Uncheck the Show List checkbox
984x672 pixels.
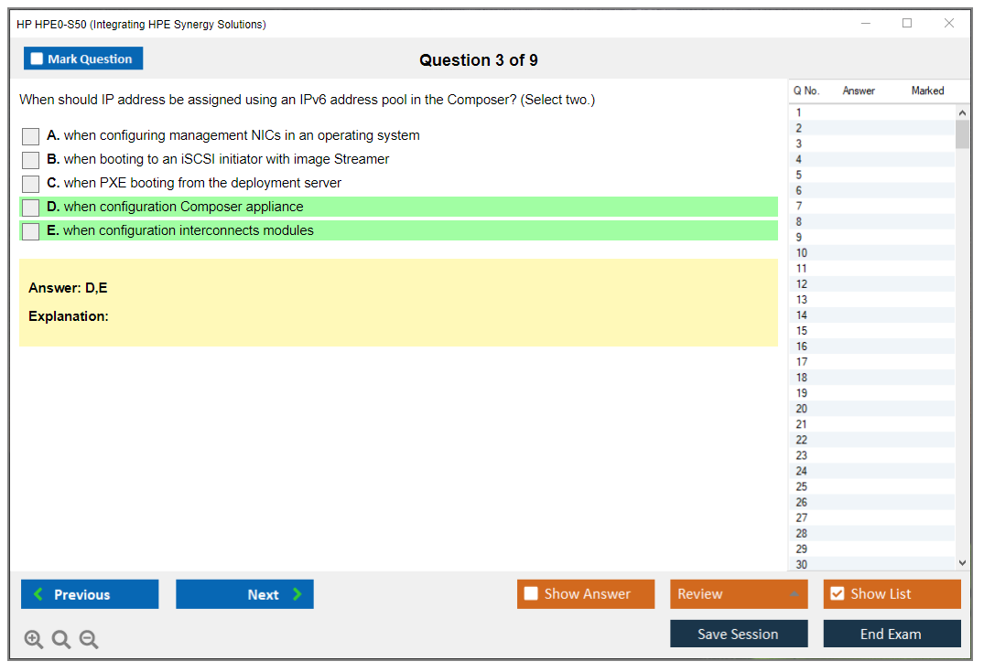click(837, 594)
